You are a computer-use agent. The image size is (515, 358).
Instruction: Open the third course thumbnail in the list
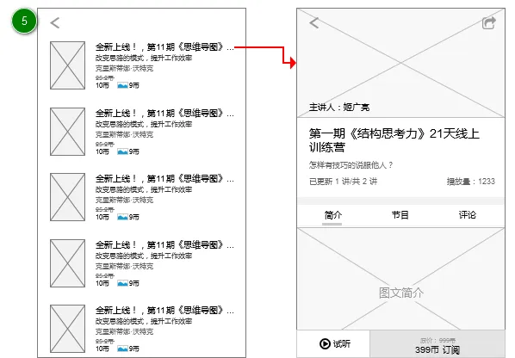pos(68,197)
